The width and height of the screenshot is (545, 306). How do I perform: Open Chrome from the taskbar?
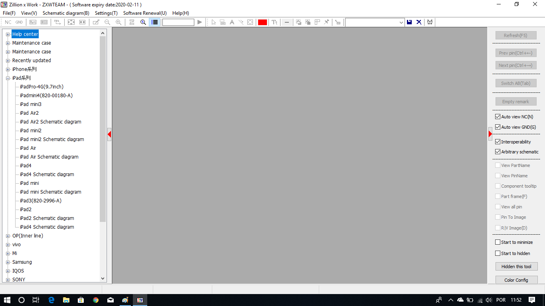pos(96,300)
